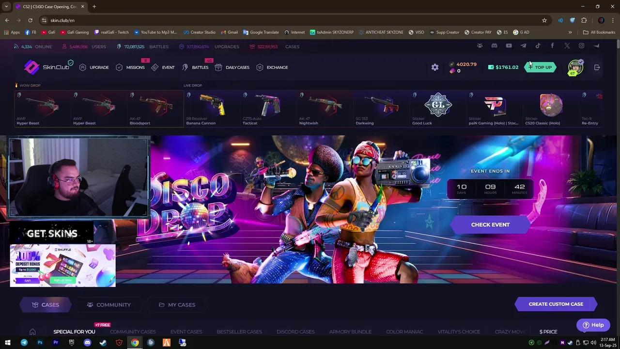The width and height of the screenshot is (620, 349).
Task: Open the UPGRADE section
Action: (x=94, y=67)
